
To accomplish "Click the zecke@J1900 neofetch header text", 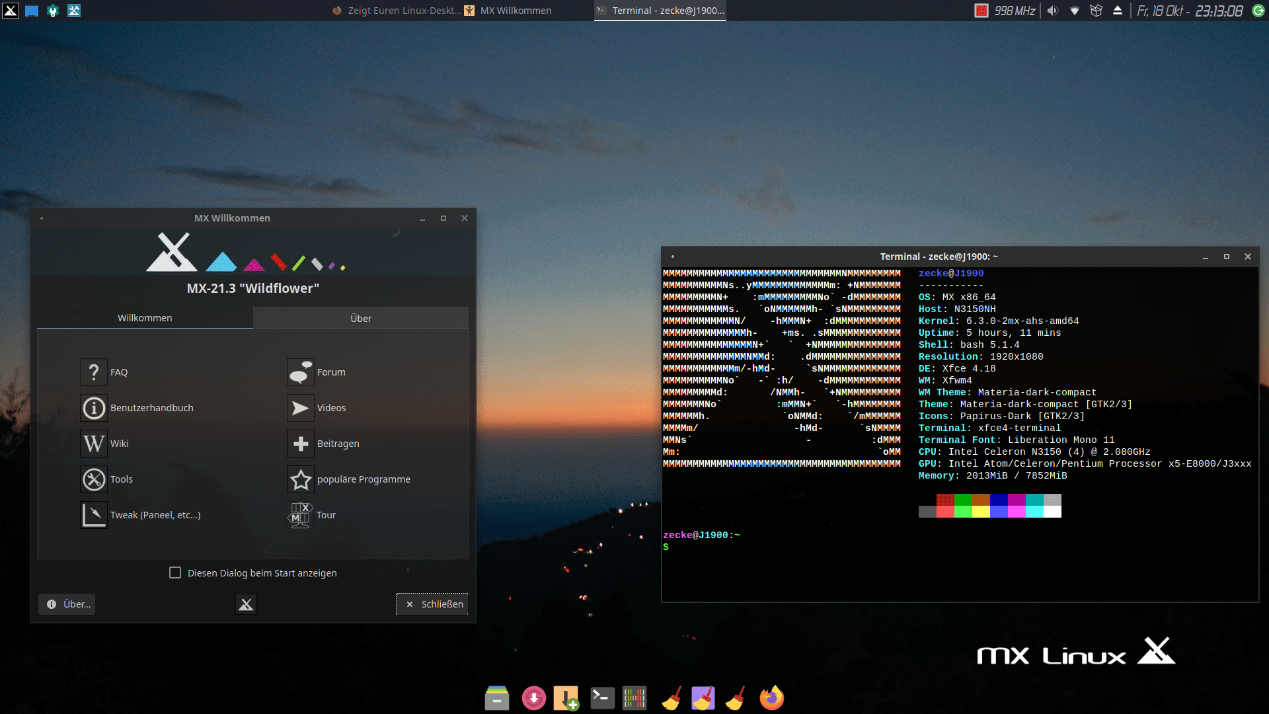I will [950, 274].
